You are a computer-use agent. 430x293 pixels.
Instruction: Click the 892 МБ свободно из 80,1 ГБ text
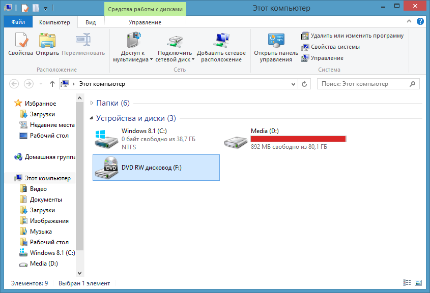289,147
